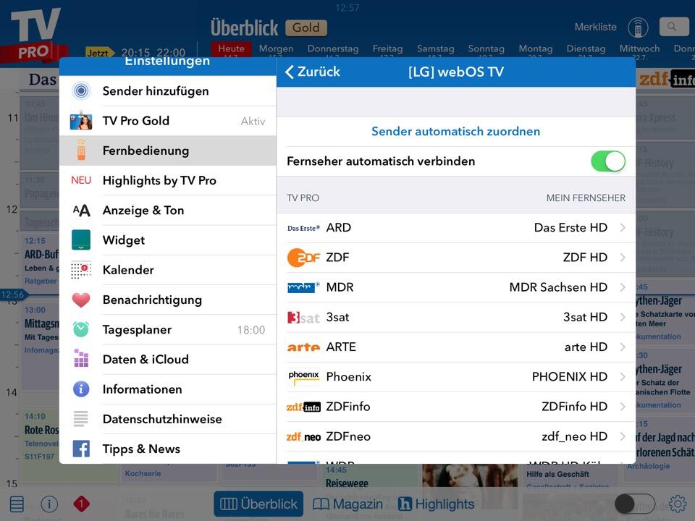Tap the PHOENIX HD mapped channel name

coord(570,376)
